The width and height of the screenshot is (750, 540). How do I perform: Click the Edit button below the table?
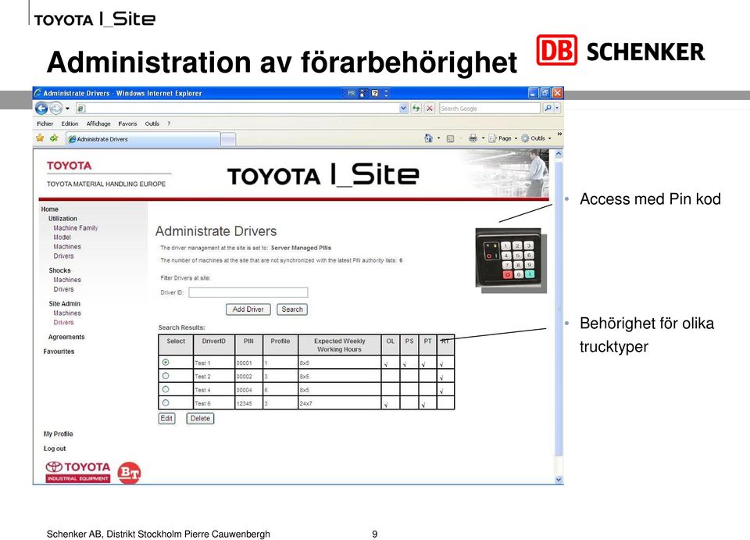[x=166, y=419]
